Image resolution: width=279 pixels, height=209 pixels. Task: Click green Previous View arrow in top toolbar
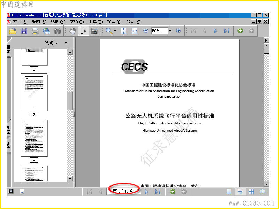240,31
